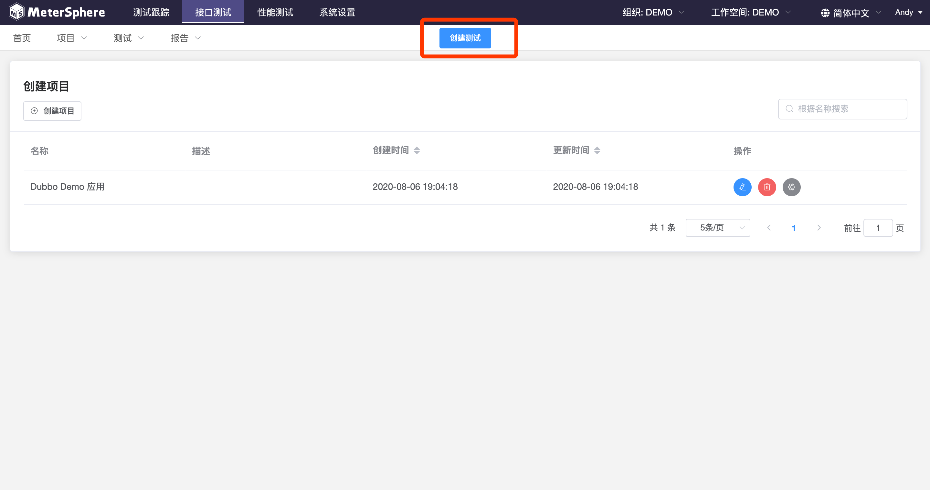Switch to 性能测试 tab
Image resolution: width=930 pixels, height=490 pixels.
275,12
